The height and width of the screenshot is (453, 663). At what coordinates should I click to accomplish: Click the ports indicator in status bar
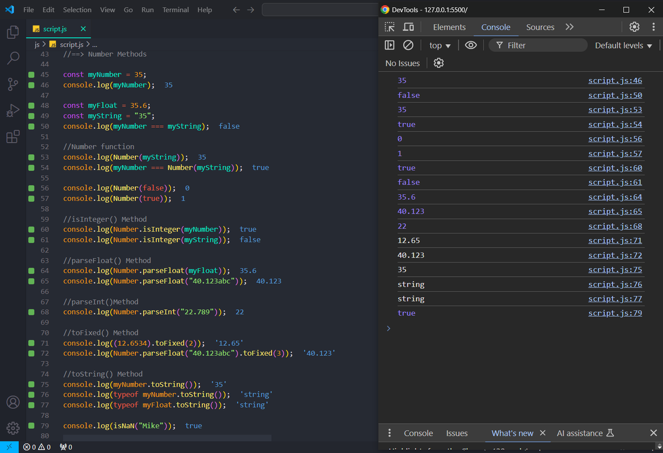[x=65, y=447]
